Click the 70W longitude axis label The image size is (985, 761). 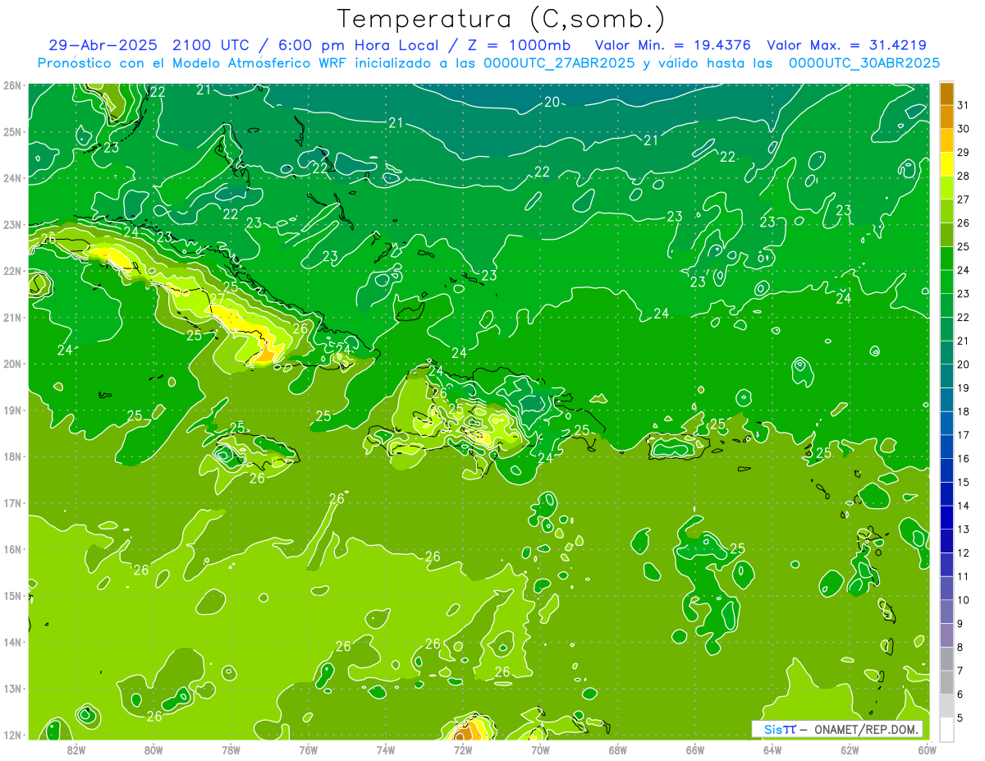pos(540,749)
